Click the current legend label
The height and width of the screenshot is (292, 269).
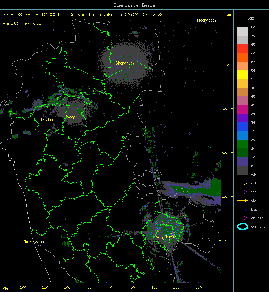[258, 227]
